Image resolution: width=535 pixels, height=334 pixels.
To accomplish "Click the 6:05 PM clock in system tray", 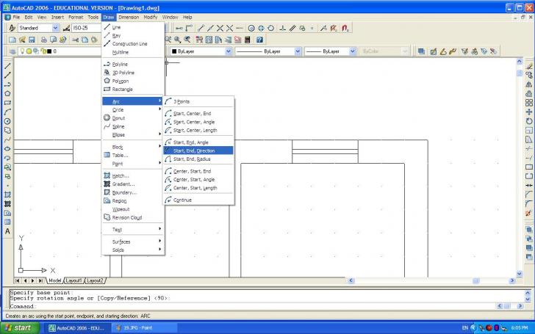I will pos(520,328).
